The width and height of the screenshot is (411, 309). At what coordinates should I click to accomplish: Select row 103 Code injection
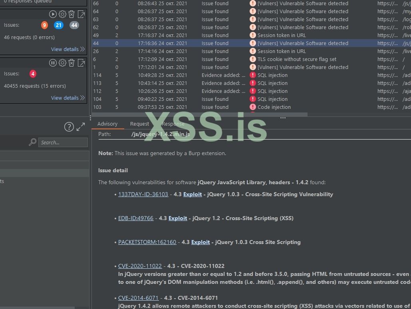(251, 107)
